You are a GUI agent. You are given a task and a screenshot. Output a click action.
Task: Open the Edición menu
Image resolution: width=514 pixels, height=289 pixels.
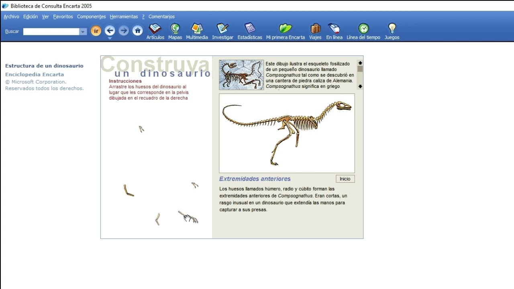point(31,16)
